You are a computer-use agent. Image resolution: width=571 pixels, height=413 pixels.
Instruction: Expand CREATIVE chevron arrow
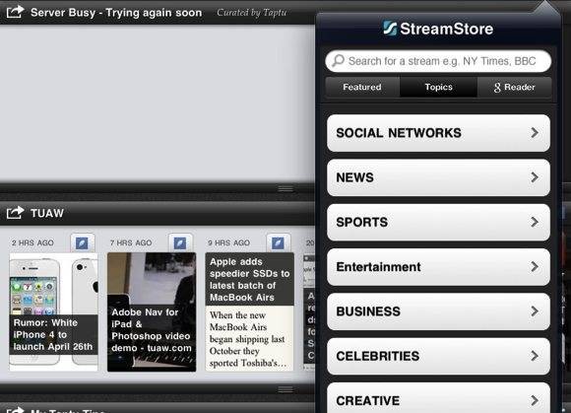click(x=535, y=400)
